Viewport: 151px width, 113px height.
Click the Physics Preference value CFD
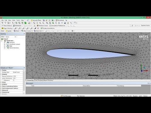18,76
